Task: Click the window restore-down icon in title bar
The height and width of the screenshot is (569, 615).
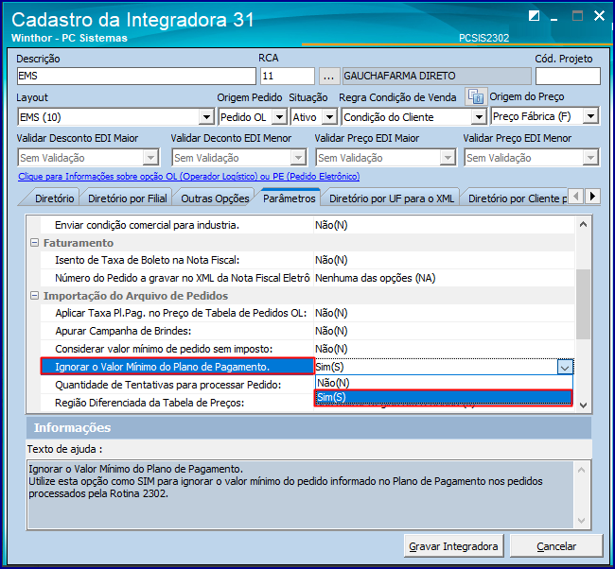Action: 534,16
